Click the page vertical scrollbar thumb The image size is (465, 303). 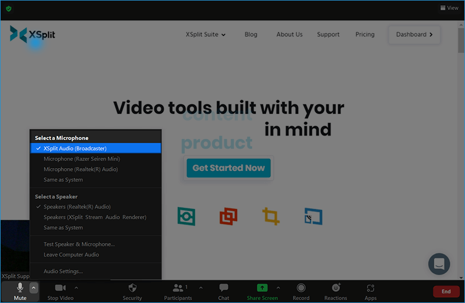tap(461, 41)
